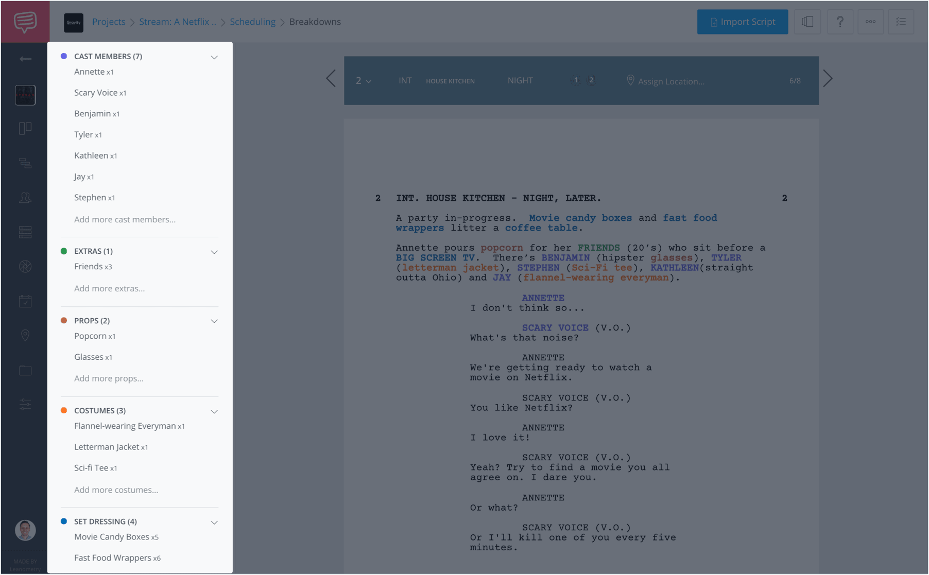The width and height of the screenshot is (929, 575).
Task: Click INT label in scene header
Action: click(x=405, y=81)
